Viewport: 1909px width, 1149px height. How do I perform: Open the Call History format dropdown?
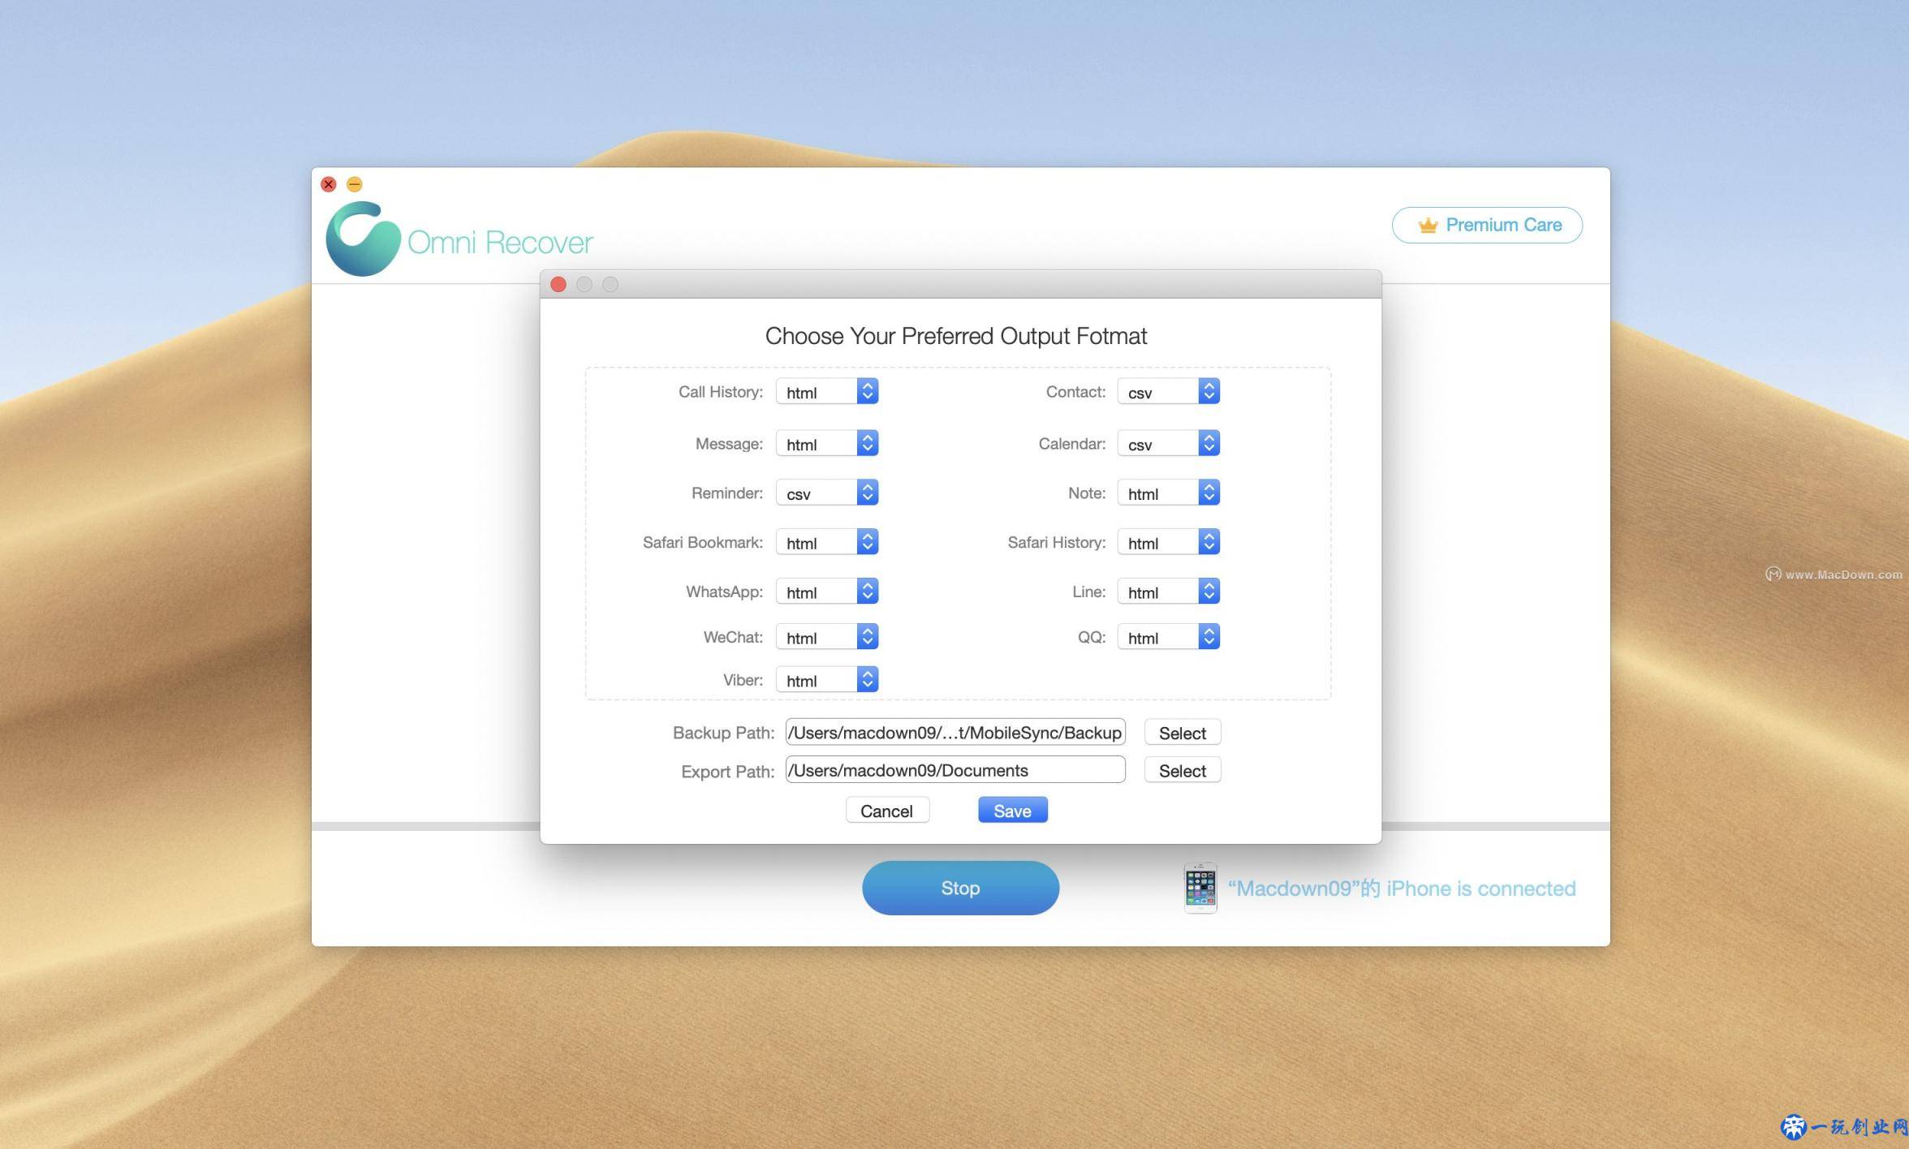[827, 392]
